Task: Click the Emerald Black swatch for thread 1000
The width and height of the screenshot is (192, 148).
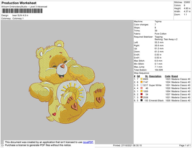Action: (141, 100)
